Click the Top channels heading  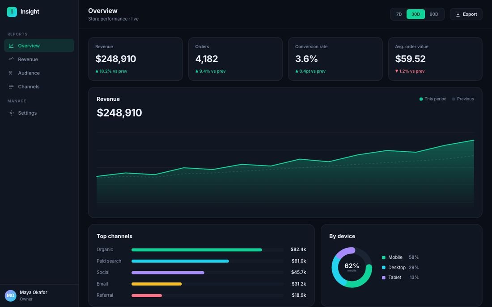115,236
